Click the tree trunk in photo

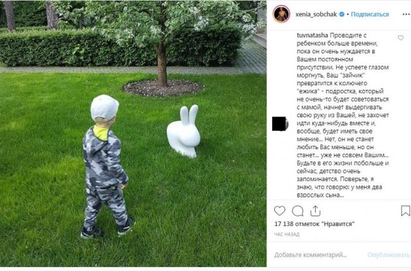click(162, 64)
